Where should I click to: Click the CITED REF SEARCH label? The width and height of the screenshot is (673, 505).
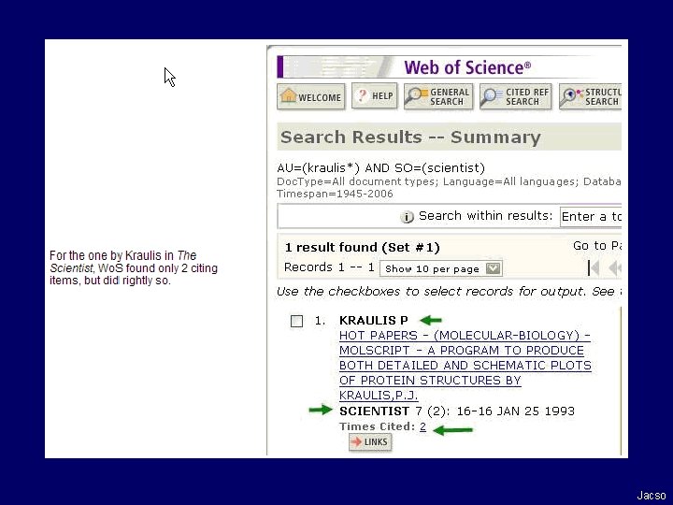(x=527, y=96)
